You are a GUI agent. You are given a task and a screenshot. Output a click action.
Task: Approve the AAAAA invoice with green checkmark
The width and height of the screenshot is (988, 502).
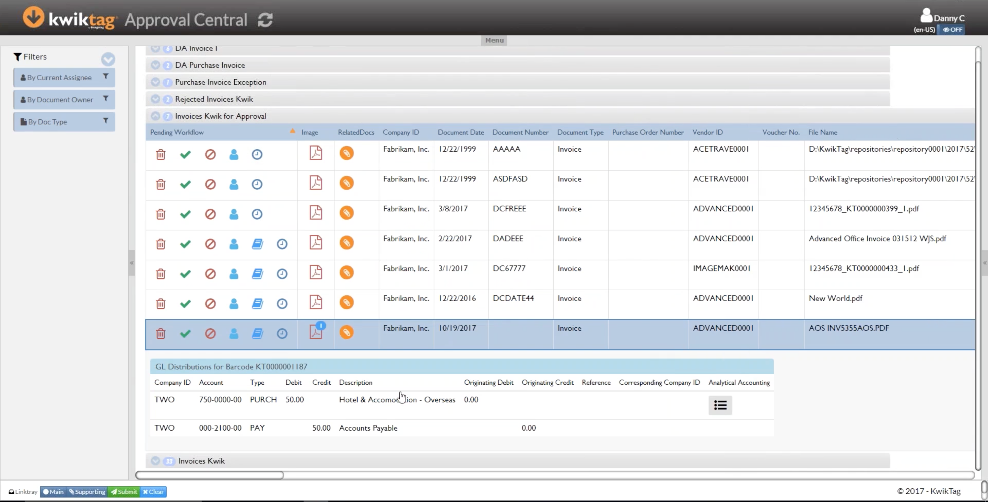185,154
